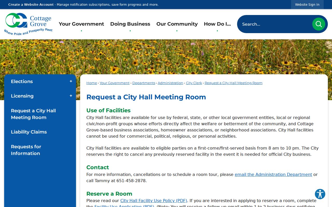Click the Website Sign In button
Image resolution: width=332 pixels, height=207 pixels.
(307, 5)
